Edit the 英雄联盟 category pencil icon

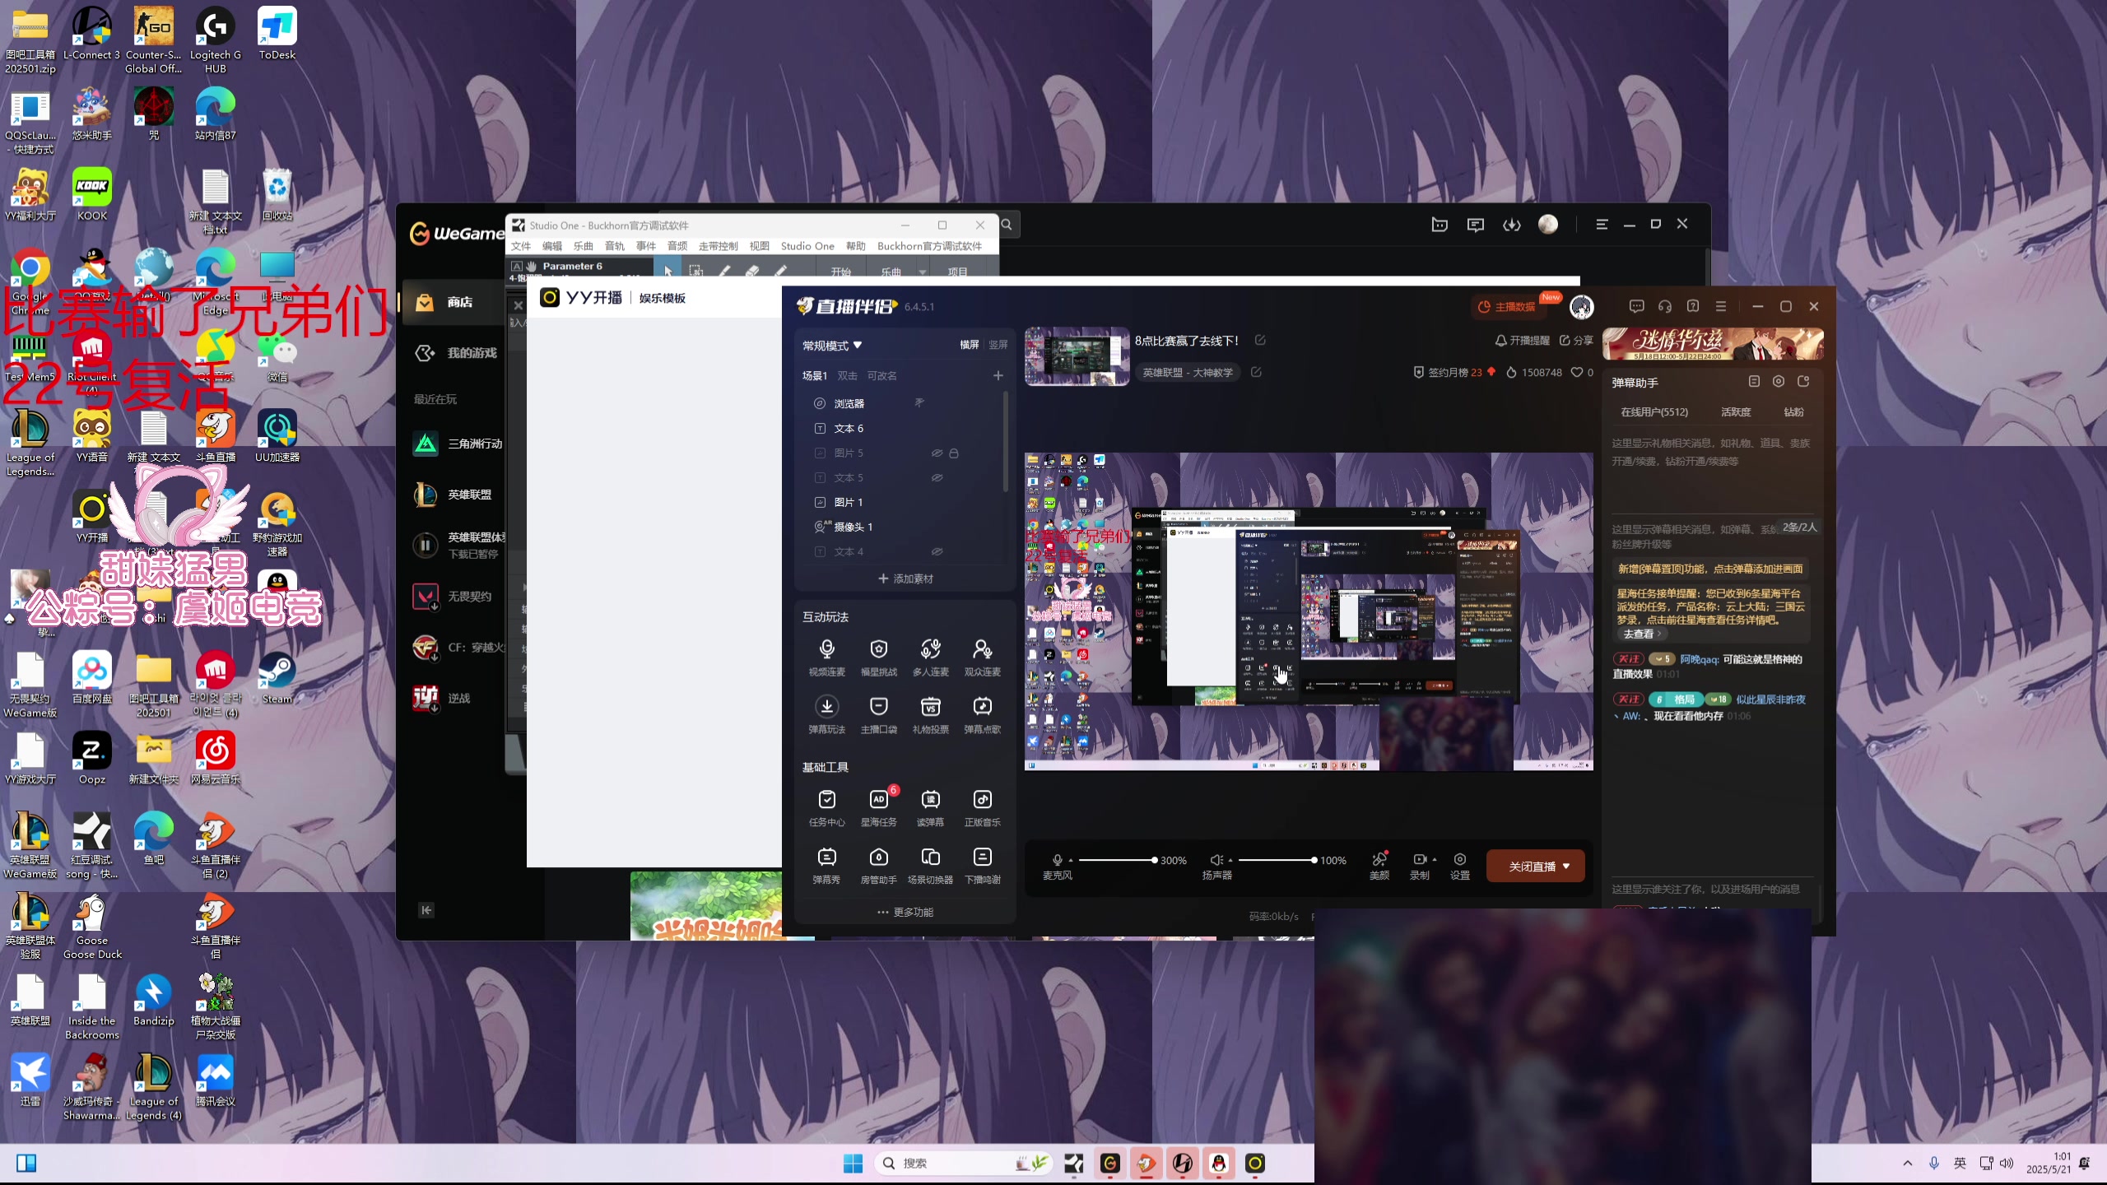(1256, 372)
